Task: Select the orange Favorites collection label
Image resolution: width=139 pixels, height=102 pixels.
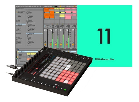Action: 21,11
